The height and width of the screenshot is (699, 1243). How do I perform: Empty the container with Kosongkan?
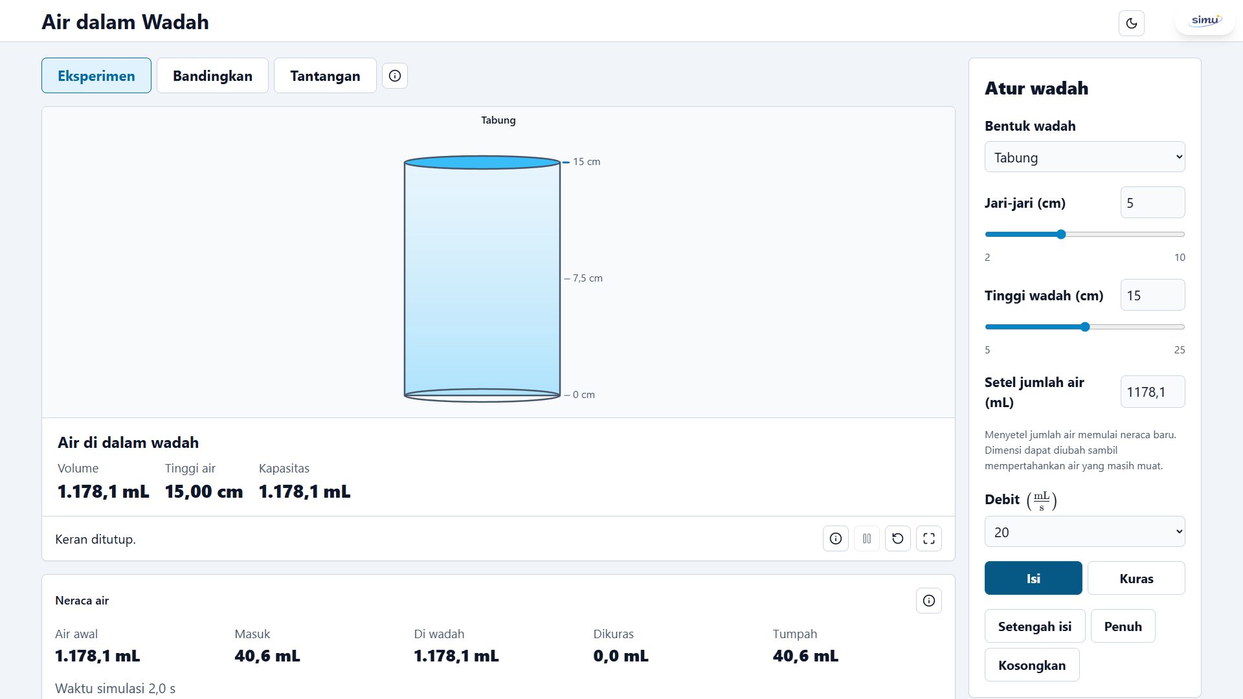1032,665
